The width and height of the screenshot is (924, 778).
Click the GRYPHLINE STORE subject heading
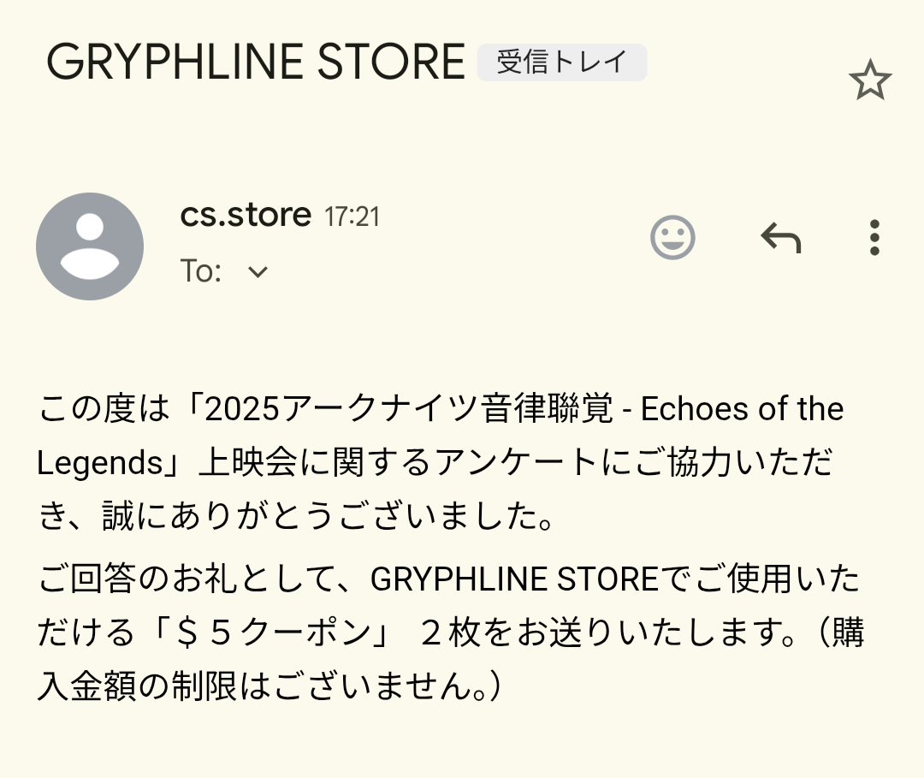[x=256, y=62]
